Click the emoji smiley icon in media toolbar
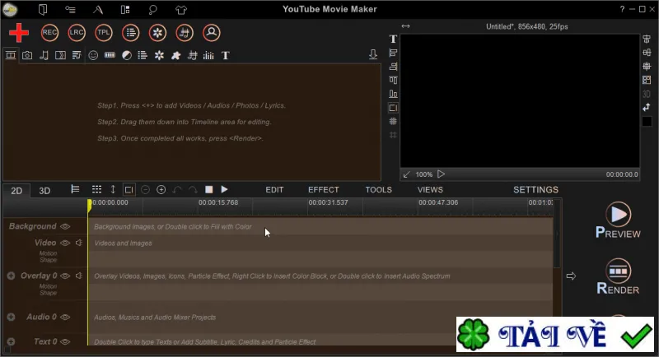Screen dimensions: 659x357 [x=93, y=55]
